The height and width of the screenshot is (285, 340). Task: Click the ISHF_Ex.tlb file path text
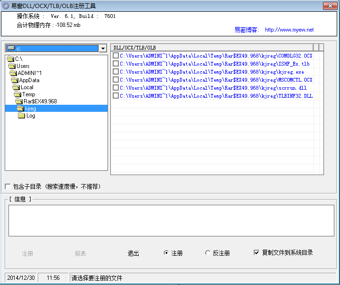(x=215, y=64)
